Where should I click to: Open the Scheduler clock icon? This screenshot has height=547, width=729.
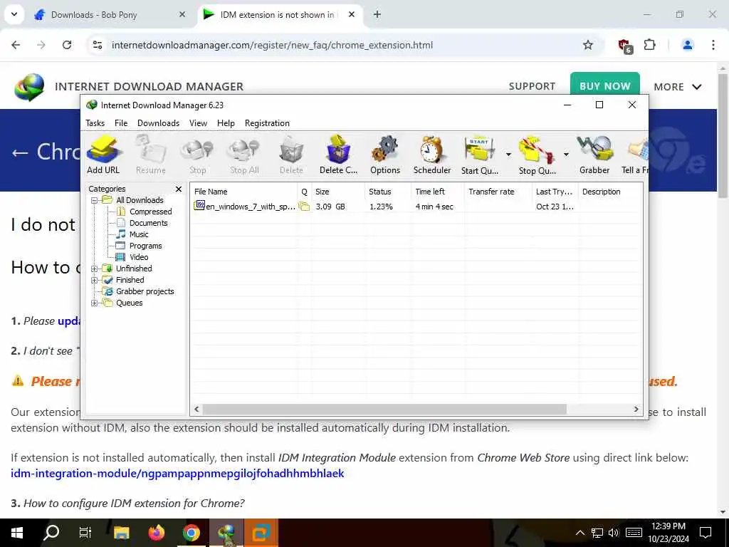432,155
